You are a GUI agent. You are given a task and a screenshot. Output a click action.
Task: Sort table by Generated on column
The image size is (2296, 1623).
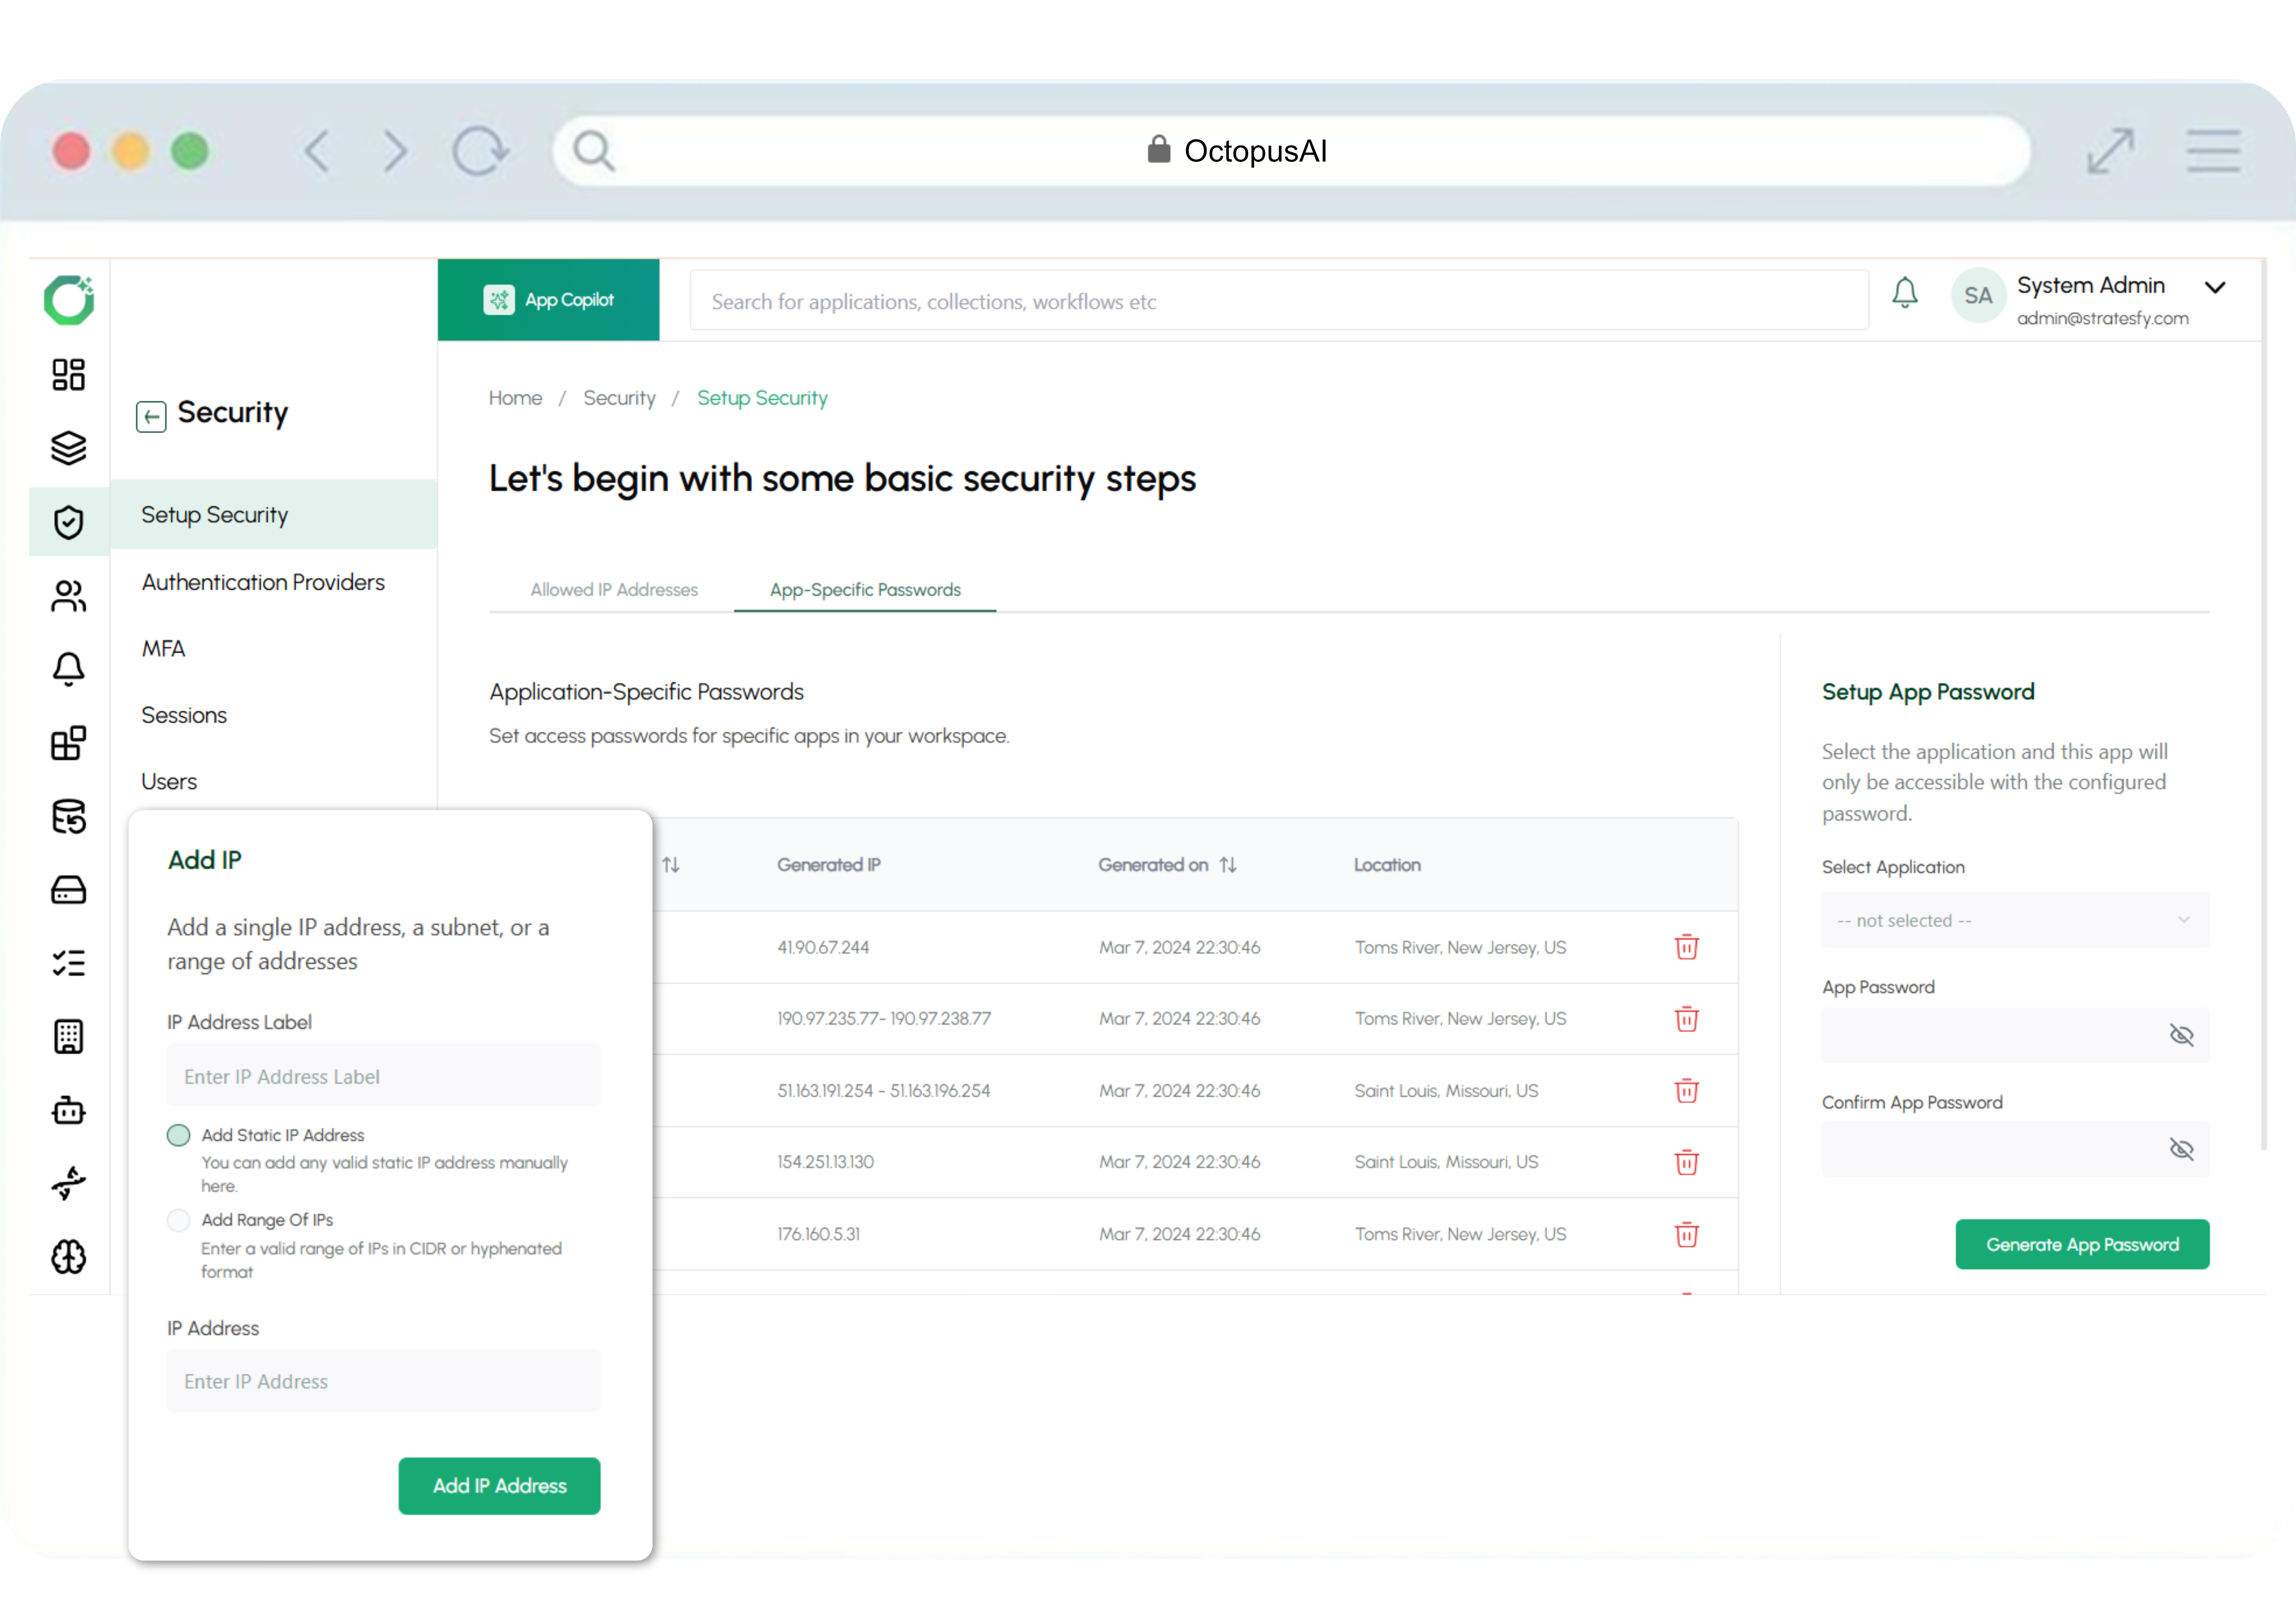coord(1228,864)
